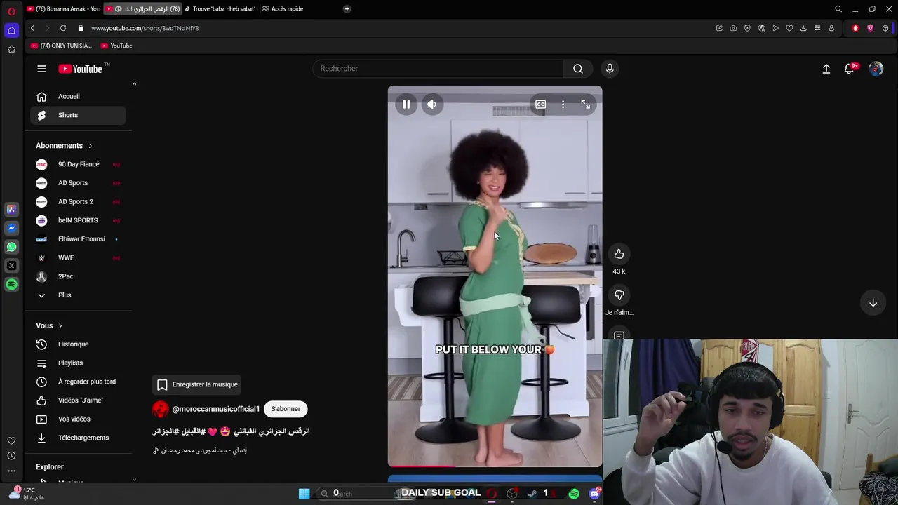Open Vos vidéos
The height and width of the screenshot is (505, 898).
78,419
